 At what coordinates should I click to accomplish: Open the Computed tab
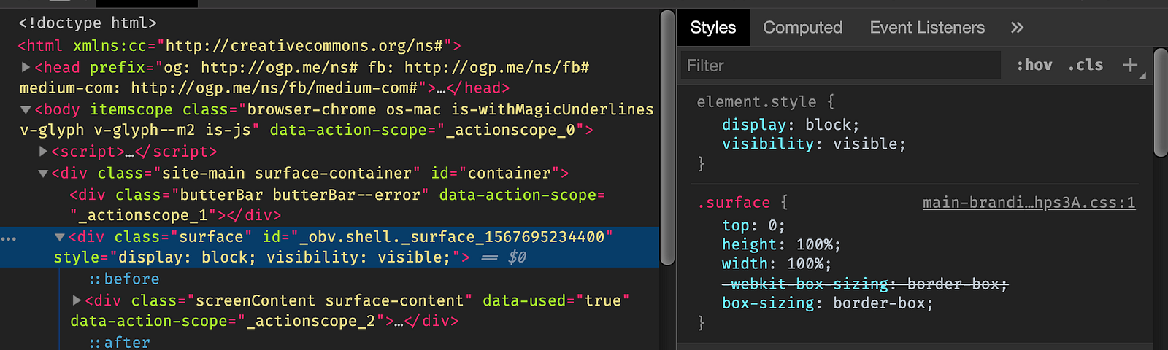pos(802,28)
